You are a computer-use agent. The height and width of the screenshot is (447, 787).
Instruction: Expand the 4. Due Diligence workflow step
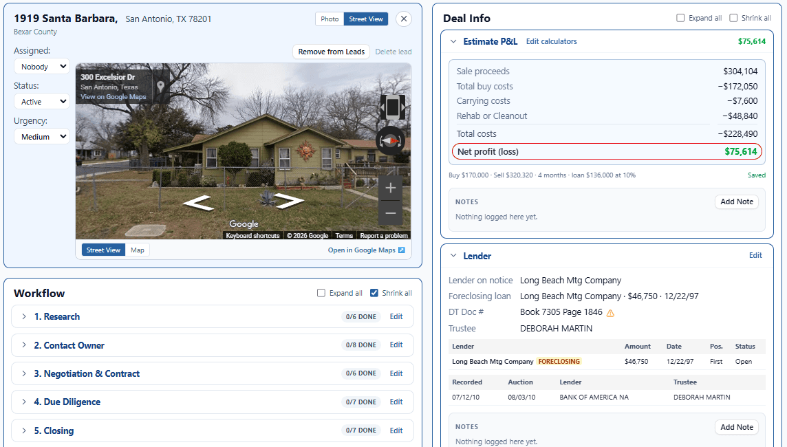pos(24,402)
